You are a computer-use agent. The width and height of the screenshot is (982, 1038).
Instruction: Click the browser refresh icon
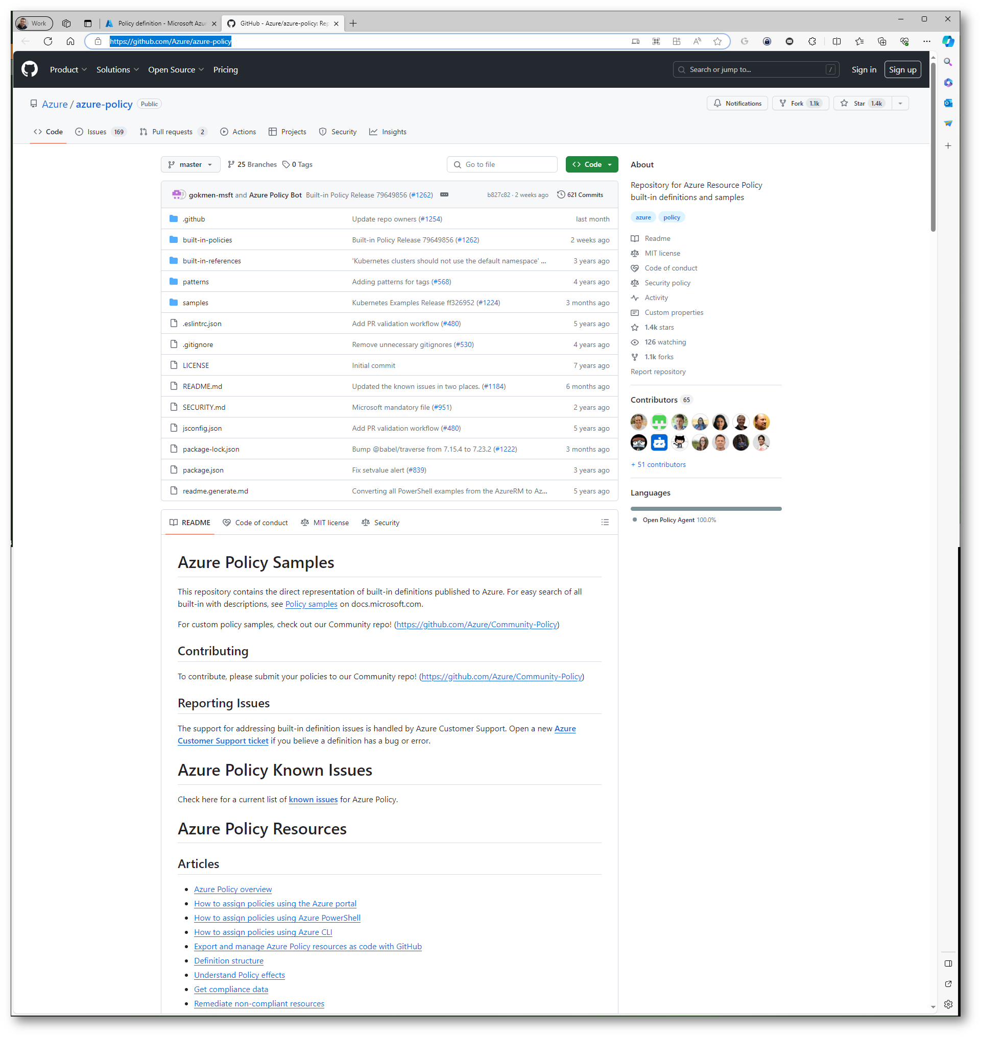47,41
